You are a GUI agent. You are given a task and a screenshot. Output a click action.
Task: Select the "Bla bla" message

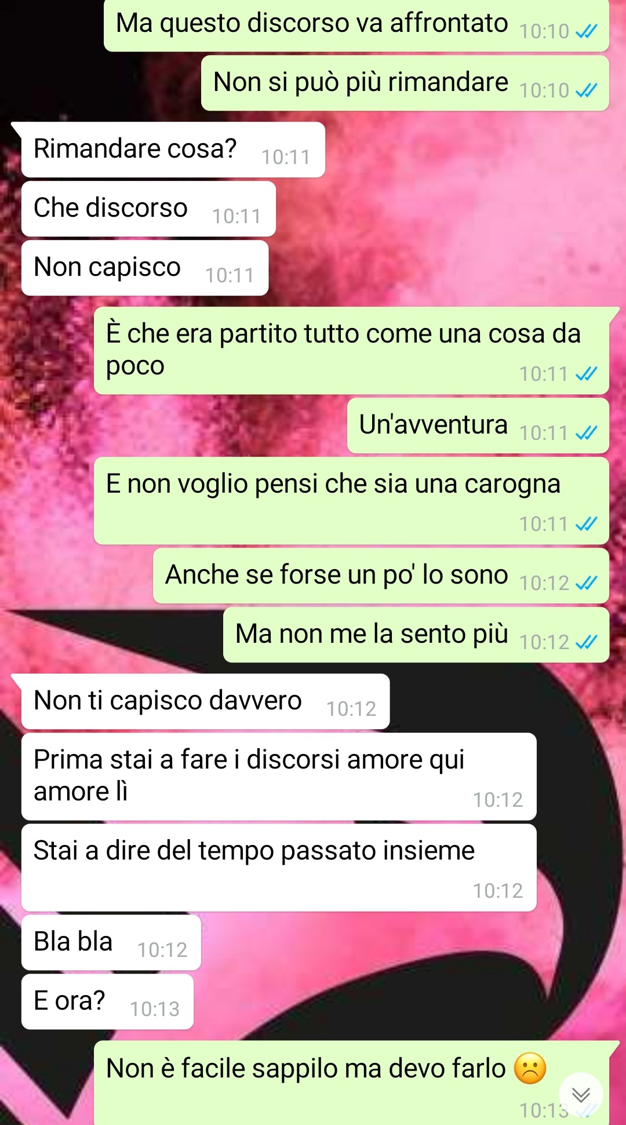pyautogui.click(x=111, y=942)
